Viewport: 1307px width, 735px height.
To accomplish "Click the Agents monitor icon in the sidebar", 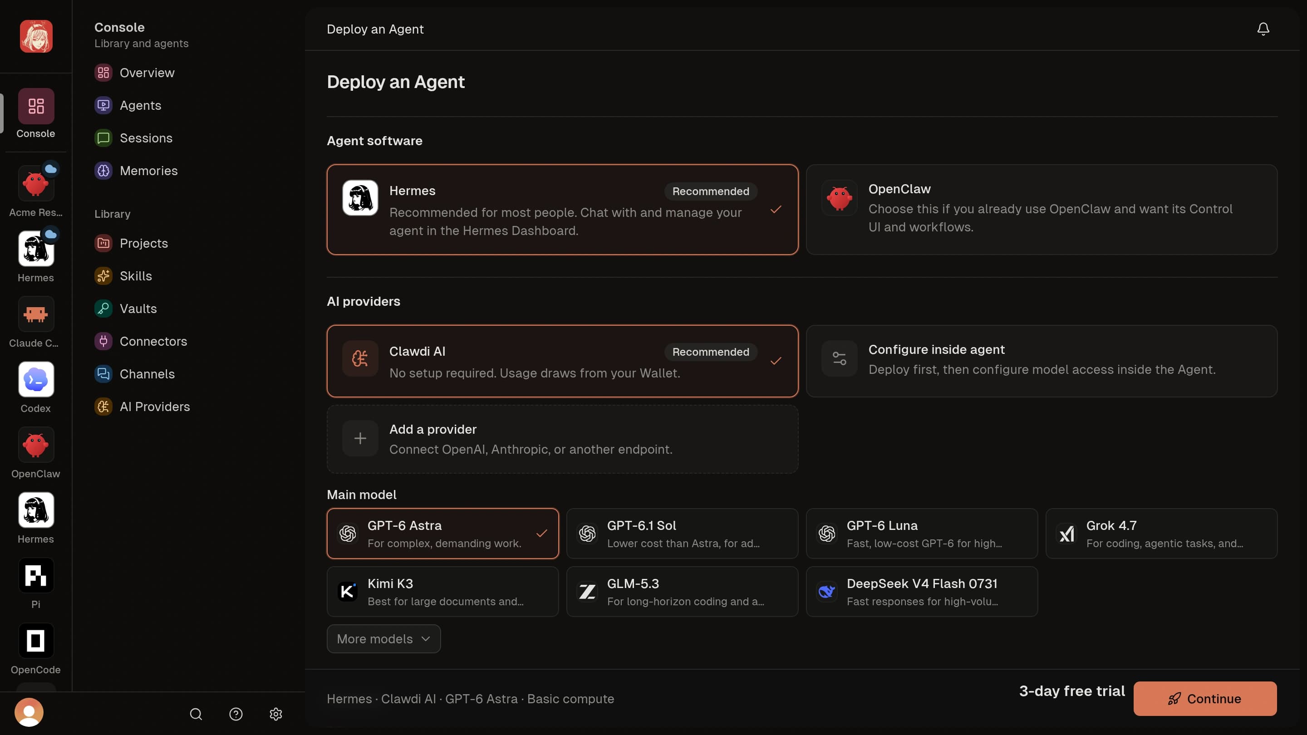I will click(103, 105).
